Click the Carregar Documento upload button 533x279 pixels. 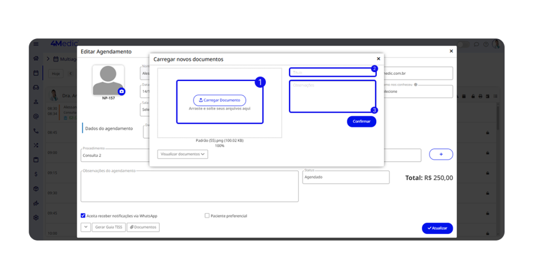click(x=219, y=100)
